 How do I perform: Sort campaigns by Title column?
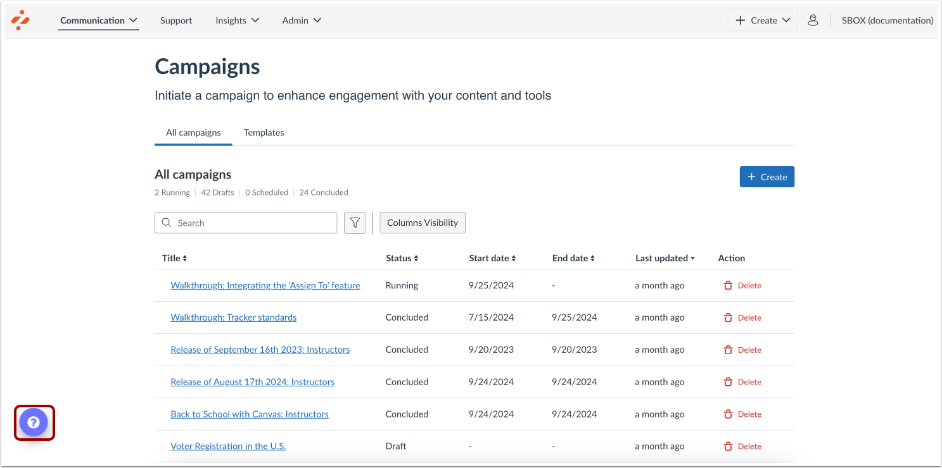coord(174,258)
